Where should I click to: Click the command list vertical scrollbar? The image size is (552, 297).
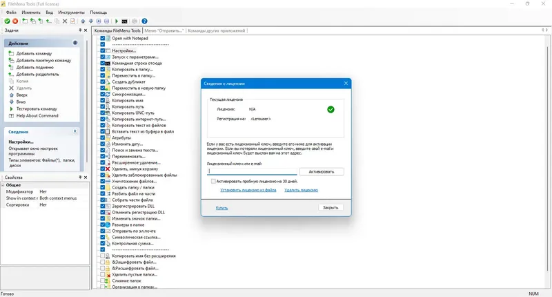[x=546, y=160]
